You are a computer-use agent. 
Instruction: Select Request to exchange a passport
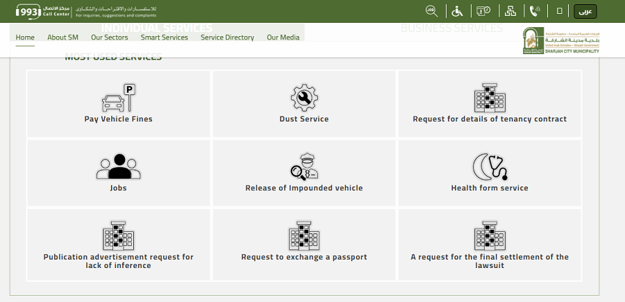[x=304, y=243]
